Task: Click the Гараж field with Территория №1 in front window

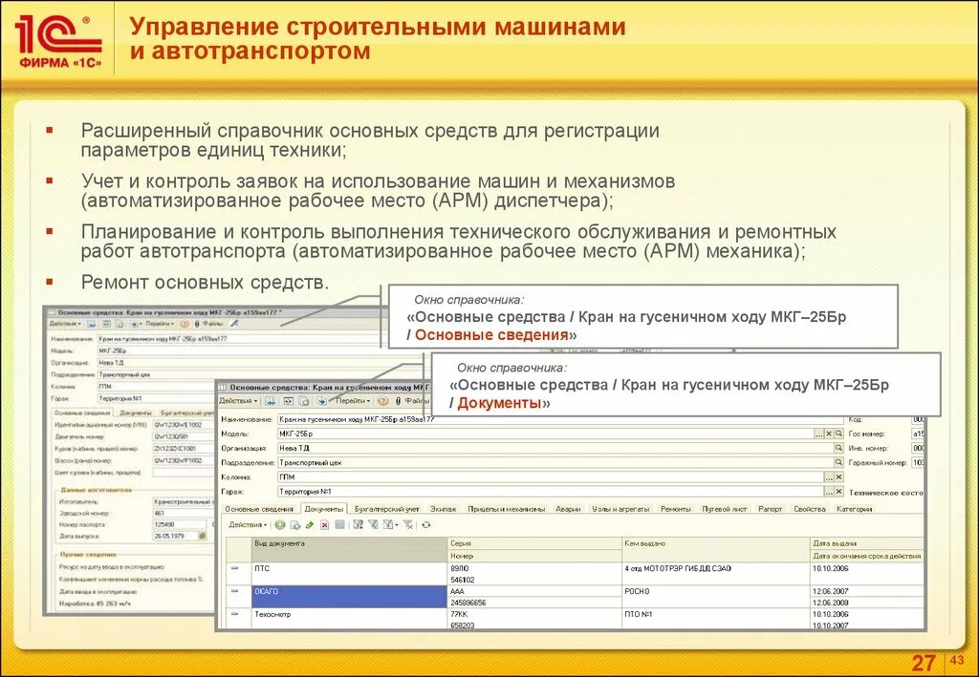Action: 551,491
